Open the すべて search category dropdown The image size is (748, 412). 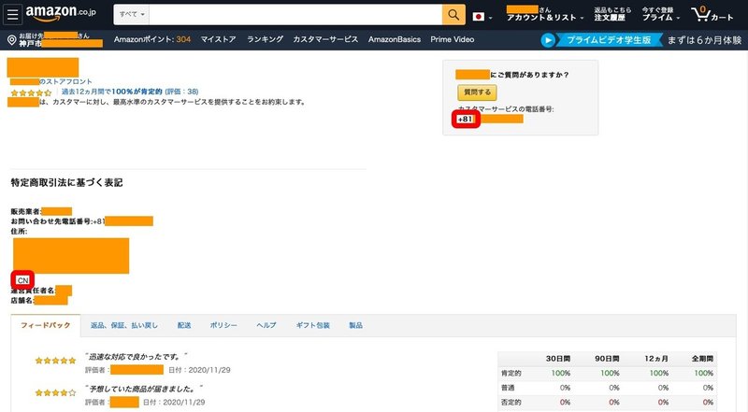[132, 15]
